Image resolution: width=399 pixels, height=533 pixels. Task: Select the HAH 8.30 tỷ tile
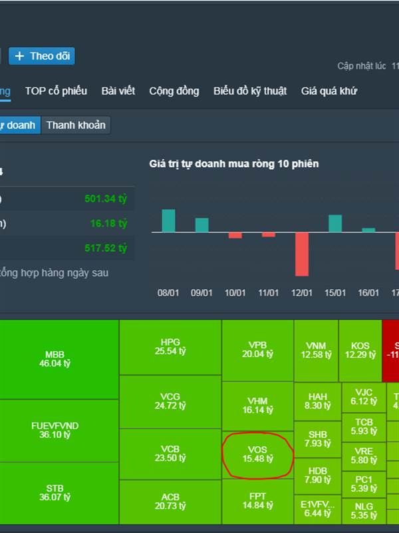318,402
